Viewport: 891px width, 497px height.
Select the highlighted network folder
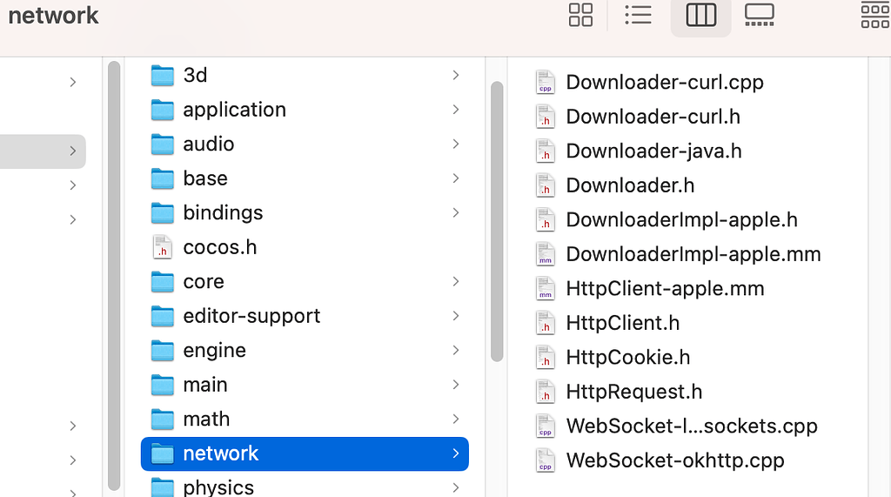[x=221, y=453]
